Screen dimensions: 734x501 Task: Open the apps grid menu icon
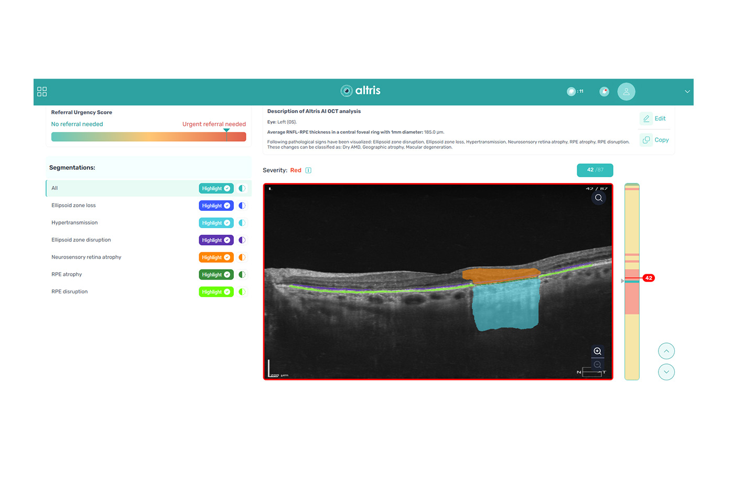point(42,91)
